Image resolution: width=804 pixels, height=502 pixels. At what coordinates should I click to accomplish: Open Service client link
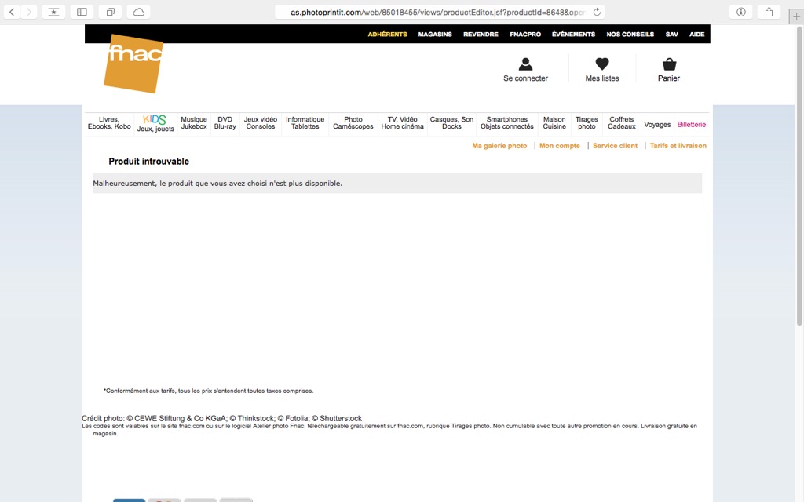[x=615, y=146]
